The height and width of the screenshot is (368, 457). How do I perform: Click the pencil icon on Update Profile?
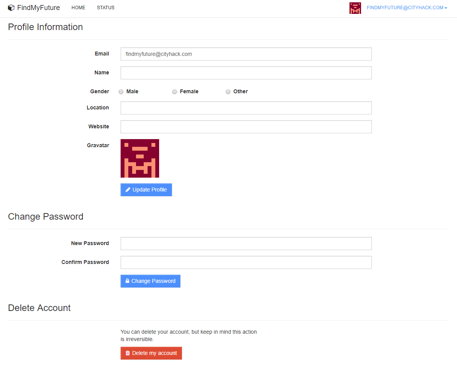[x=128, y=190]
